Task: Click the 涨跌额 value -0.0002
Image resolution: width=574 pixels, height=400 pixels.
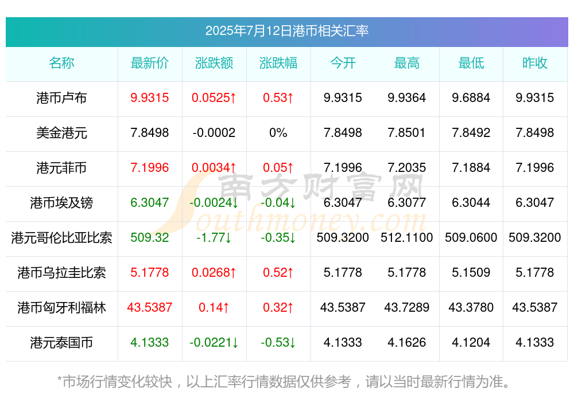Action: click(x=214, y=132)
